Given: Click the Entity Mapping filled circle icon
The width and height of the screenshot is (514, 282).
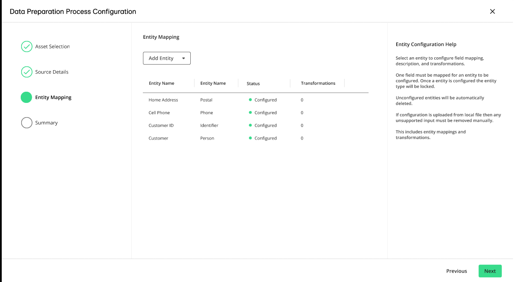Looking at the screenshot, I should click(x=26, y=97).
